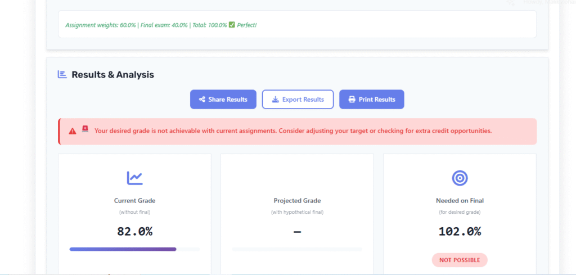Select the 82.0% current grade value
This screenshot has height=275, width=576.
coord(134,231)
